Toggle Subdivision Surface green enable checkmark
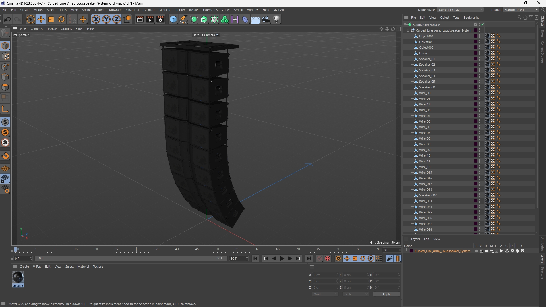 pos(483,25)
